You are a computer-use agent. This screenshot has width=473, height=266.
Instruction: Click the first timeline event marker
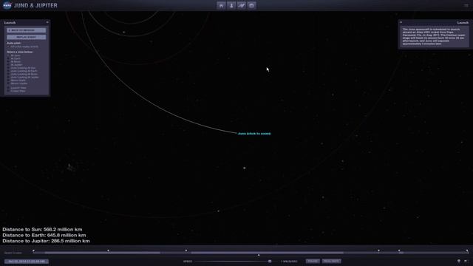[33, 250]
